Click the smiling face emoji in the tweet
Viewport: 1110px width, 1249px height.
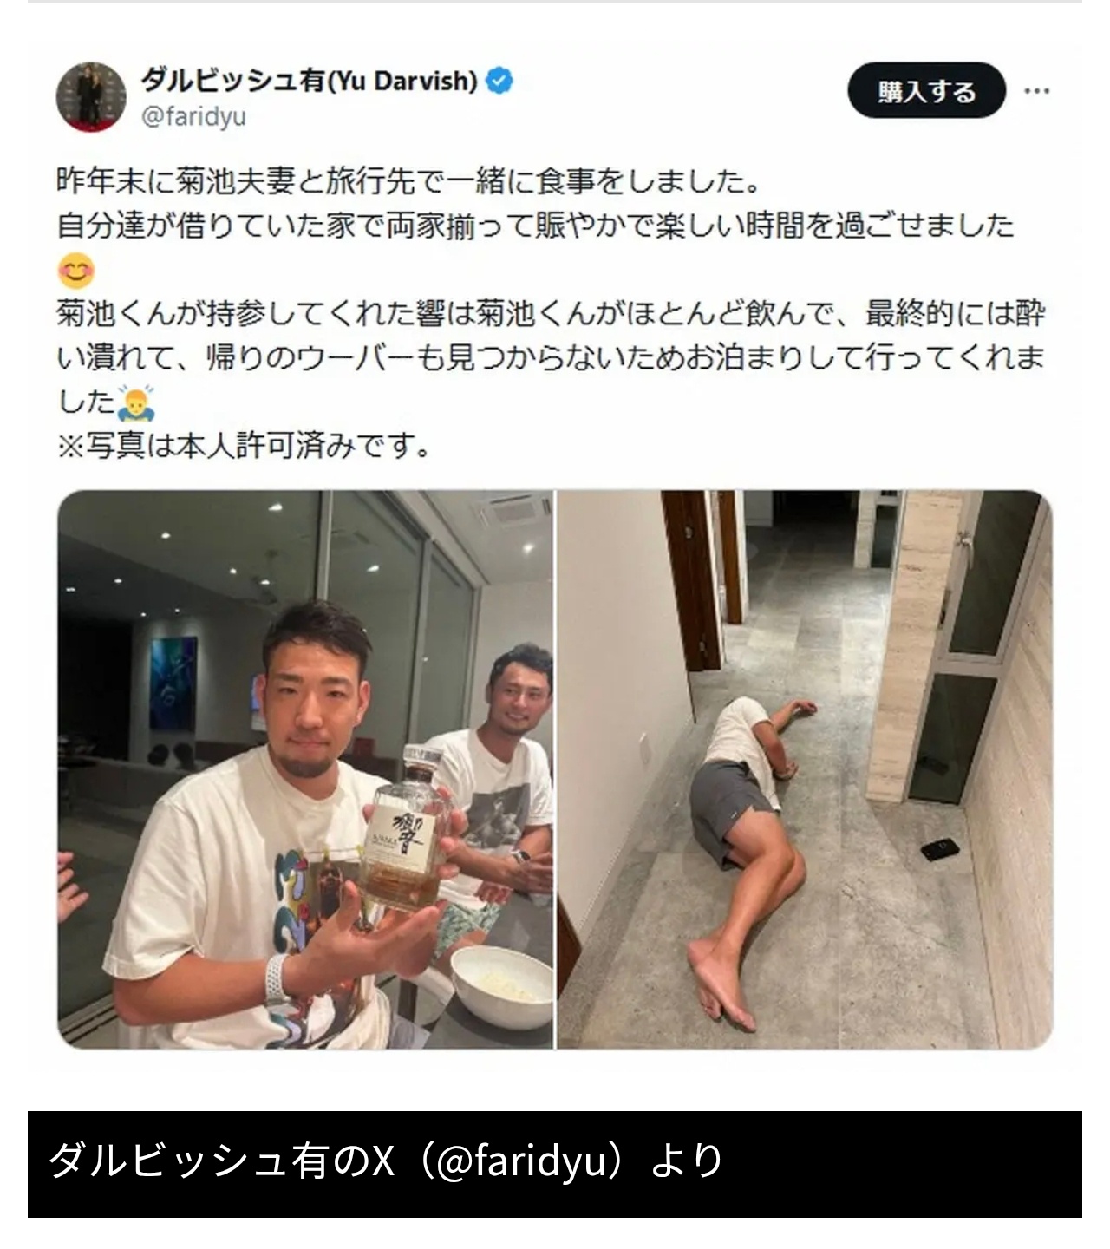click(x=76, y=271)
